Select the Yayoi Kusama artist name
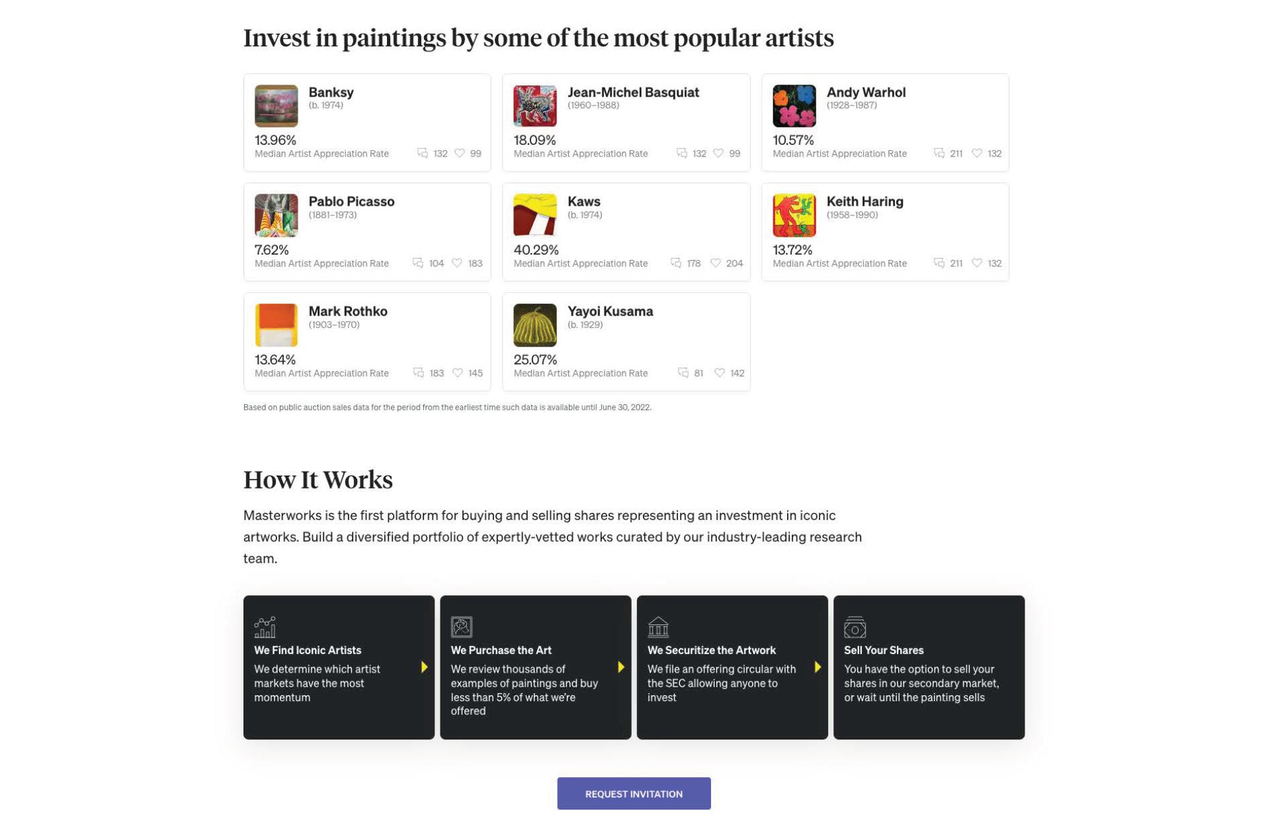 [610, 312]
